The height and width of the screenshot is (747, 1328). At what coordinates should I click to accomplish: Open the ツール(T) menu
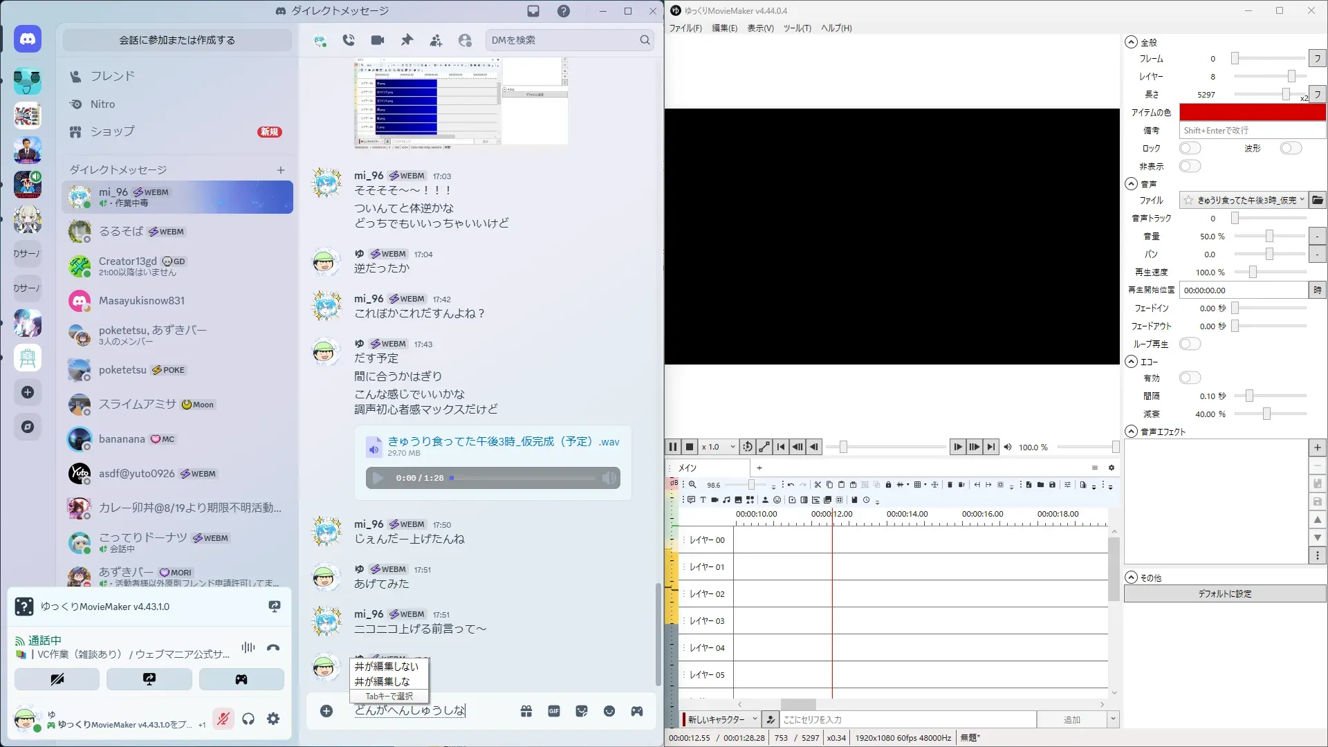797,28
